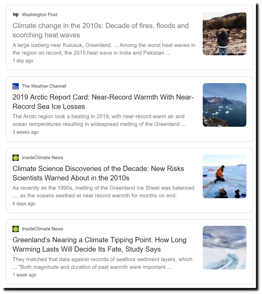Click the Kulusuk, Greenland iceberg snippet text

pyautogui.click(x=104, y=49)
